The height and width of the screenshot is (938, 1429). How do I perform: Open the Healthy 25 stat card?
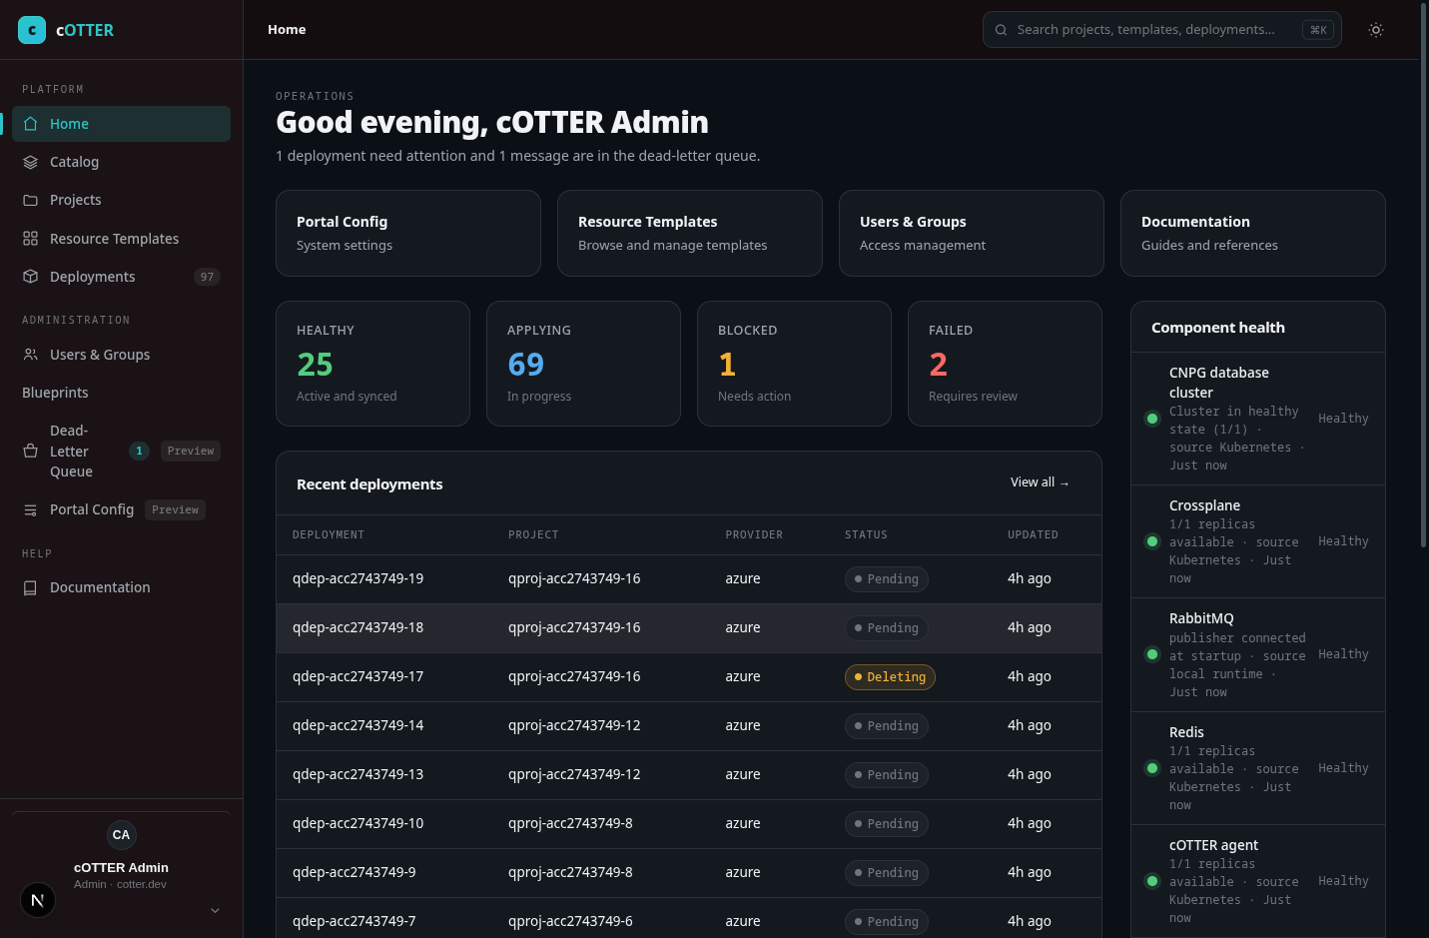coord(372,364)
